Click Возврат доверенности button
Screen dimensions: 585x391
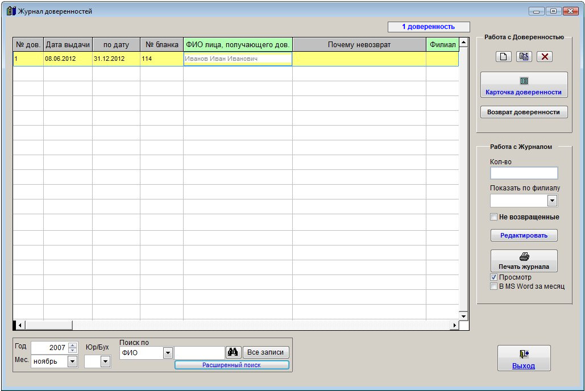pyautogui.click(x=524, y=112)
